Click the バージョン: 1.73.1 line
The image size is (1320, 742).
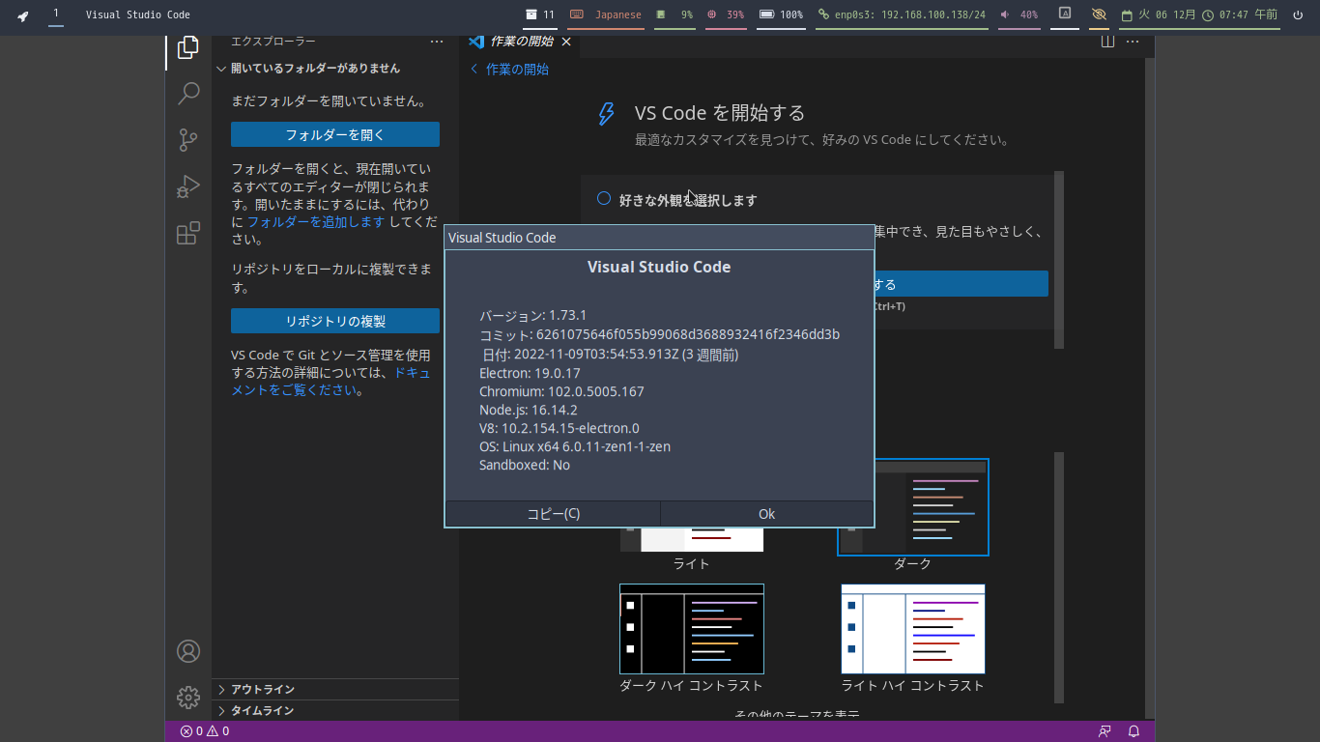[533, 316]
